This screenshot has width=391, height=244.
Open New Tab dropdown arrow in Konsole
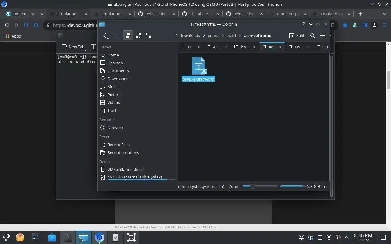tap(85, 50)
